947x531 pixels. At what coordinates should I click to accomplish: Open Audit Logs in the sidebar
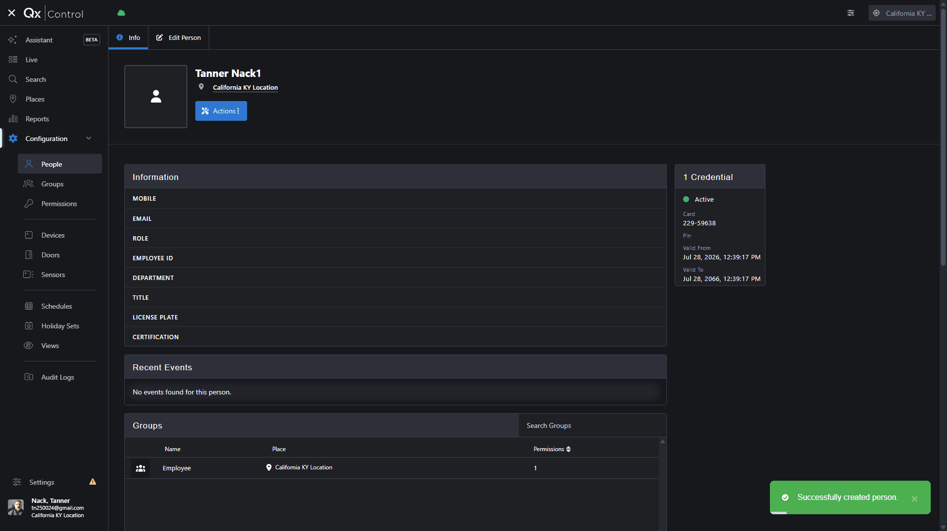(x=60, y=377)
